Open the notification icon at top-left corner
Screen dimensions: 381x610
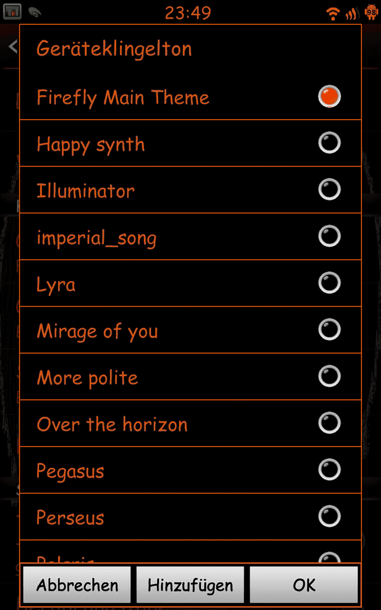[12, 12]
